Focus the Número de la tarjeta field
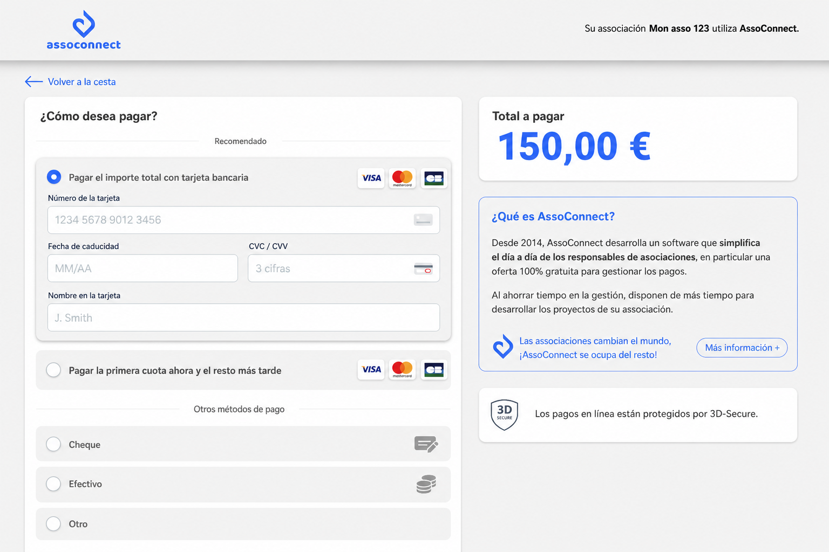Image resolution: width=829 pixels, height=552 pixels. coord(243,220)
